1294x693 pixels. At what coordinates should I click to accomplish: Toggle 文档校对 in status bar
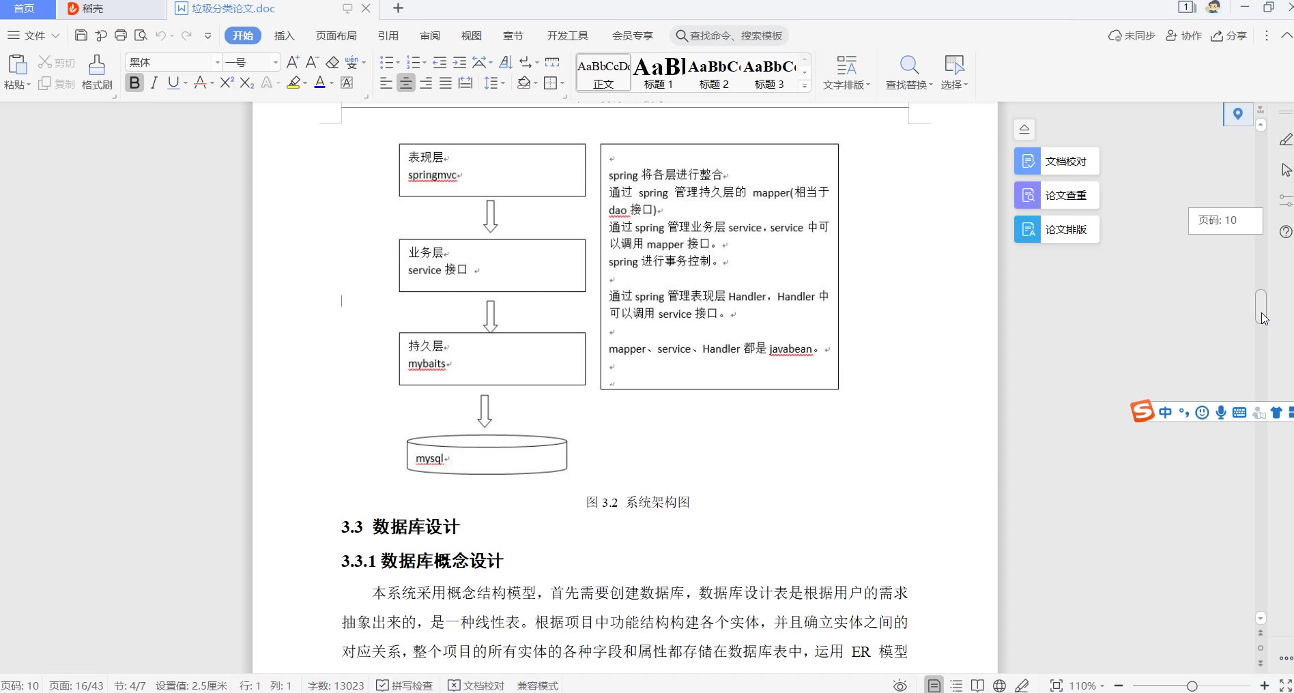pyautogui.click(x=476, y=685)
